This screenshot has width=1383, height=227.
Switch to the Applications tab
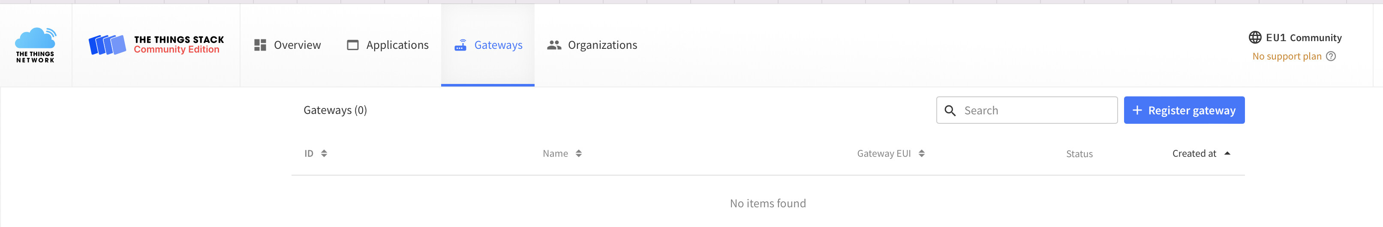(388, 45)
